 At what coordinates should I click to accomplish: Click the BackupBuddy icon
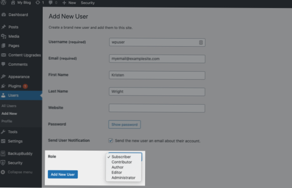tap(3, 153)
